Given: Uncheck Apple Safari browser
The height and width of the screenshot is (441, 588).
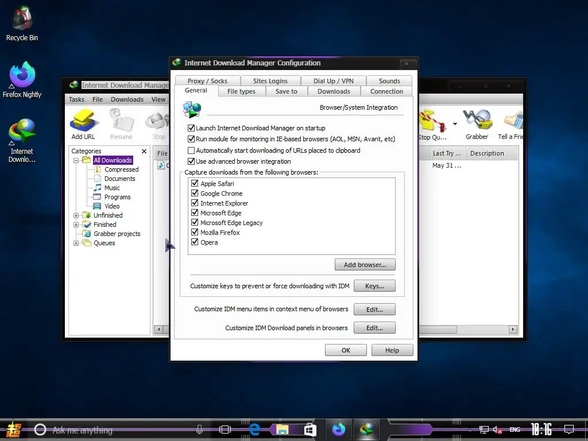Looking at the screenshot, I should [195, 183].
